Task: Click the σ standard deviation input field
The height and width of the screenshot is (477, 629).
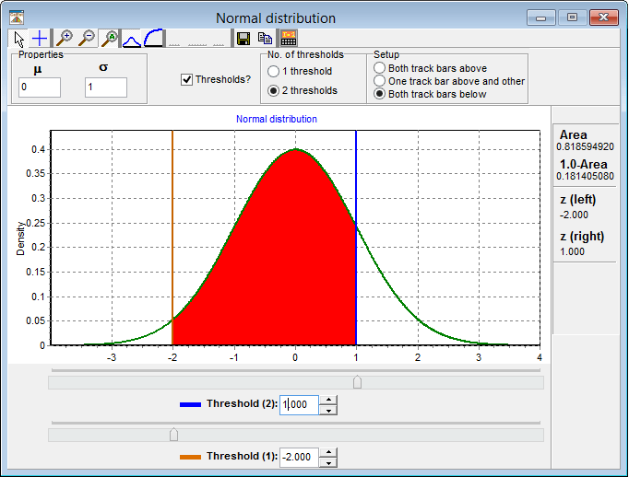Action: (x=106, y=87)
